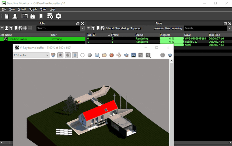Toggle compare A/B horizontal icon

pos(141,55)
